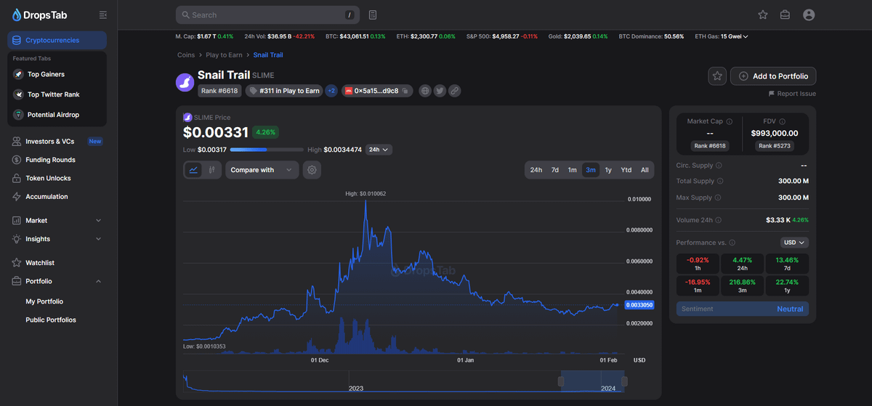The height and width of the screenshot is (406, 872).
Task: Select the 3m chart range
Action: pos(590,170)
